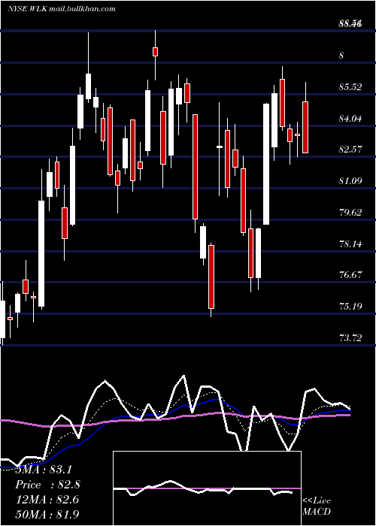Screen dimensions: 376x526
Task: Select the 76.67 price axis label
Action: [x=350, y=275]
